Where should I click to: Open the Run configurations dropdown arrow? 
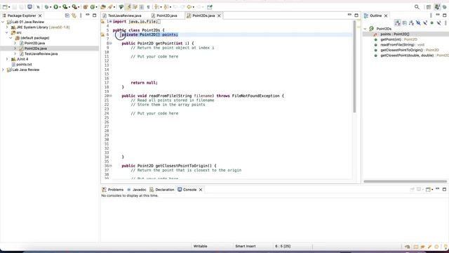[60, 7]
